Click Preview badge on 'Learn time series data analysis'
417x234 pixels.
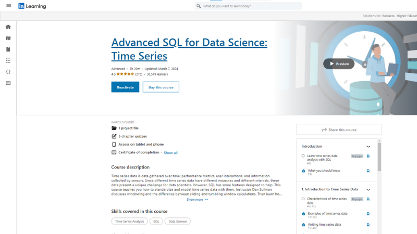coord(357,157)
